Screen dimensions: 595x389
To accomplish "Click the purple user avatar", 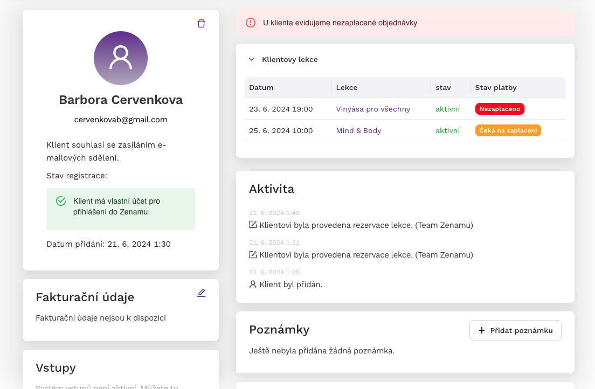I will coord(121,58).
